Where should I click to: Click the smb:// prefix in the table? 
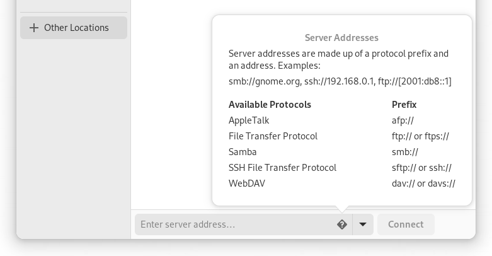(405, 152)
